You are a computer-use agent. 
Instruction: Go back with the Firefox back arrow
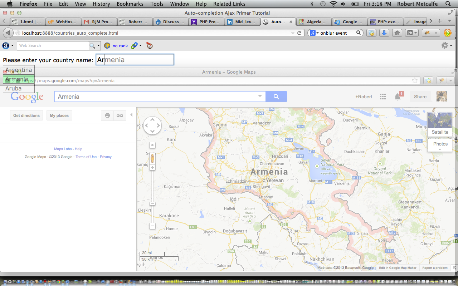click(x=8, y=33)
